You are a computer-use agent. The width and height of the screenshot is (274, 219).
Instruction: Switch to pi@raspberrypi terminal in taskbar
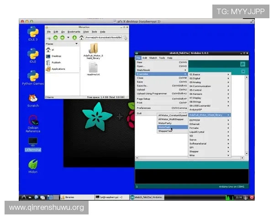tap(111, 197)
